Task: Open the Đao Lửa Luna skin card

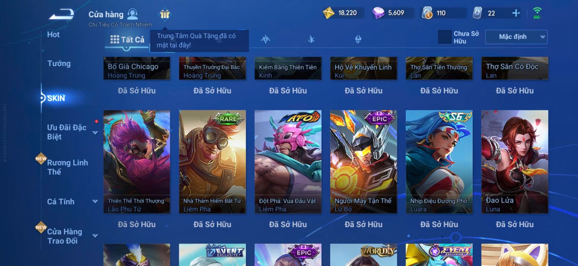Action: click(x=515, y=162)
